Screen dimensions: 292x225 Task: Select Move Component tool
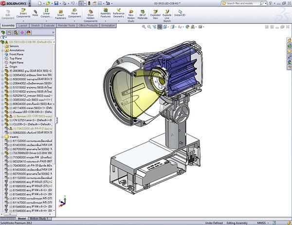click(x=74, y=13)
